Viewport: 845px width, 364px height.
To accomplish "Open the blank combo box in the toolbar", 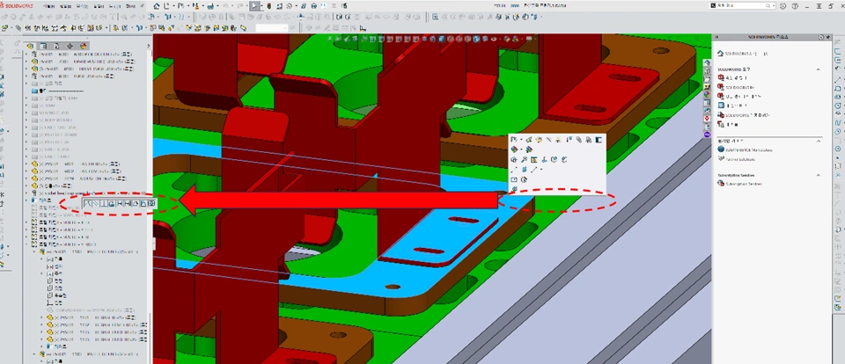I will [272, 28].
